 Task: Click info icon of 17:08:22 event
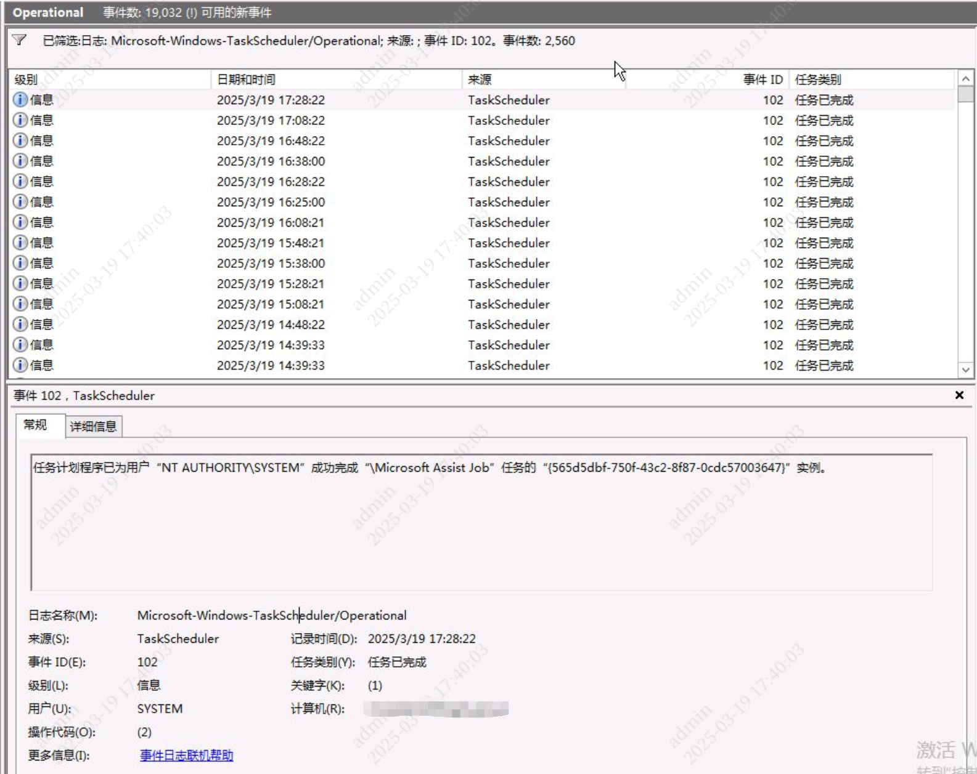[20, 120]
